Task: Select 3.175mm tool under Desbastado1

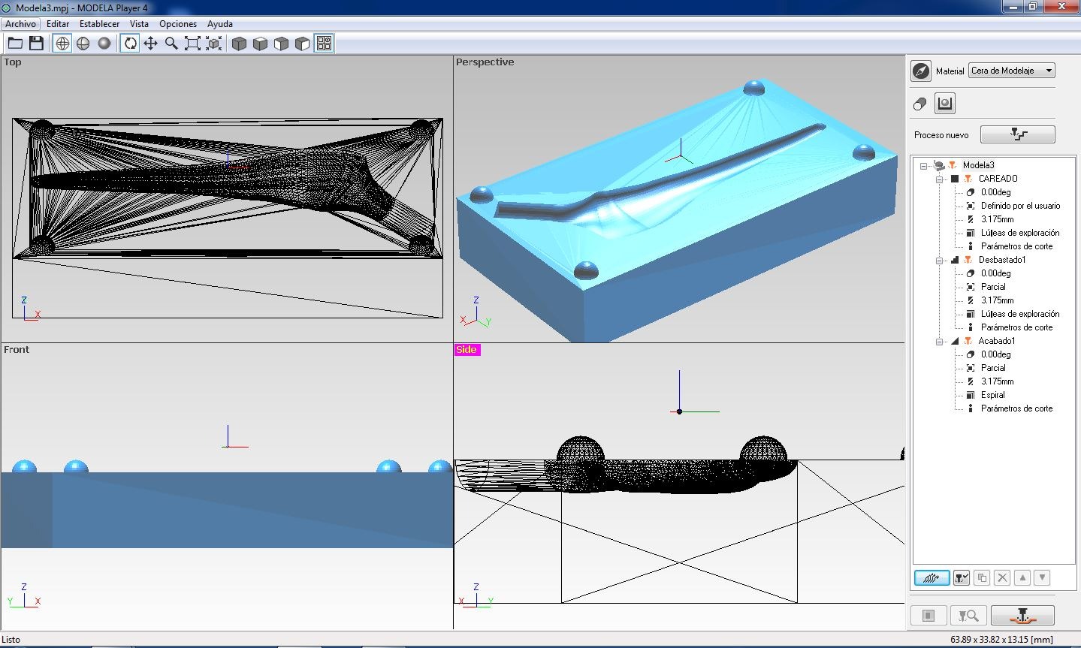Action: point(997,300)
